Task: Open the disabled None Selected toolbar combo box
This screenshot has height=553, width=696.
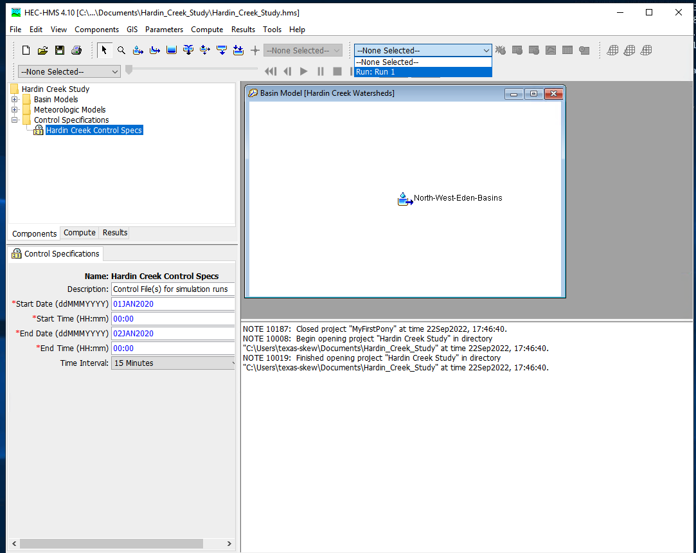Action: [303, 51]
